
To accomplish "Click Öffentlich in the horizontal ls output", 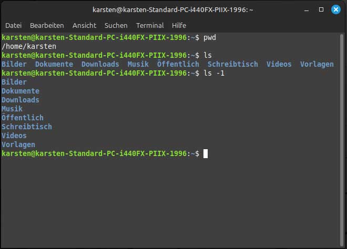I will pos(178,64).
